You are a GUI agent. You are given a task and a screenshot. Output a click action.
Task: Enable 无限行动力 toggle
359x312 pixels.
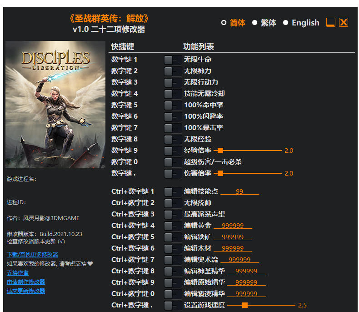coord(173,83)
